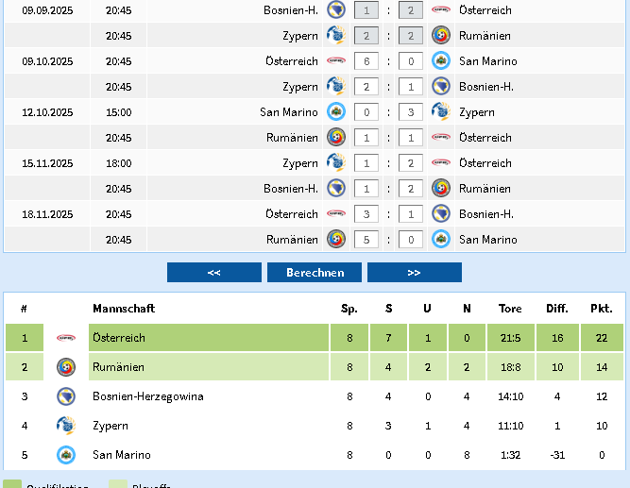The width and height of the screenshot is (630, 488).
Task: Click Rumänien crest in Rumänien 5:0 San Marino row
Action: tap(336, 240)
